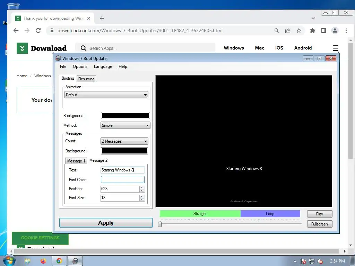This screenshot has width=355, height=266.
Task: Click the Text field with 'Starting Windows 8'
Action: coord(122,170)
